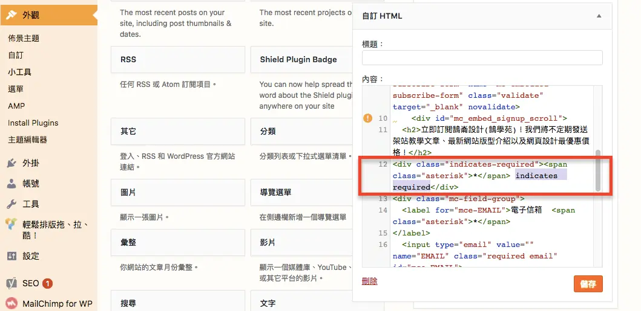Image resolution: width=641 pixels, height=311 pixels.
Task: Select the Shield Plugin Badge widget
Action: pos(301,60)
